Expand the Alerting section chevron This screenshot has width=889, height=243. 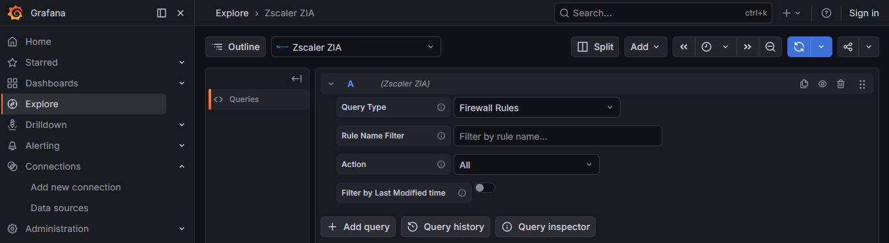181,146
